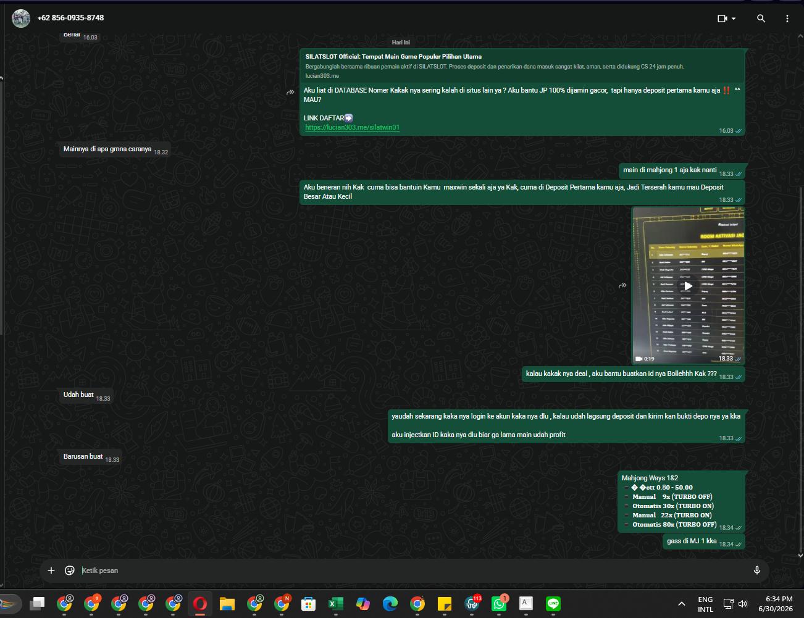The image size is (804, 618).
Task: Open the SILATSLOT Official link preview
Action: tap(522, 65)
